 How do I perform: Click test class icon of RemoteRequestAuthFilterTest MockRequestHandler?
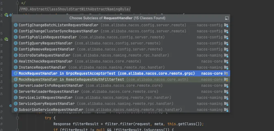coord(16,79)
